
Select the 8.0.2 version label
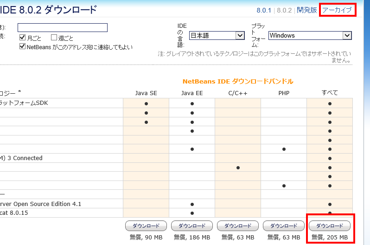coord(284,10)
